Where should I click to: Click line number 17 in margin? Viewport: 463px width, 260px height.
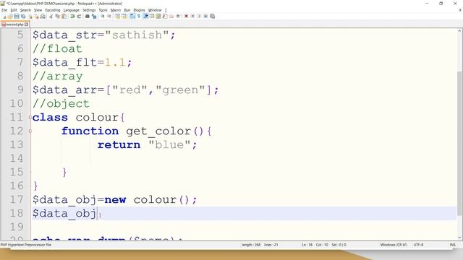[16, 199]
